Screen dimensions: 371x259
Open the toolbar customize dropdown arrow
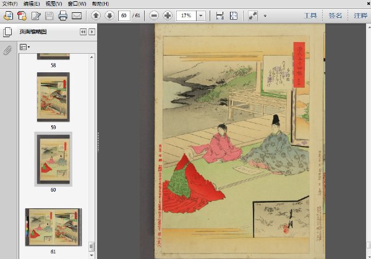tap(265, 16)
